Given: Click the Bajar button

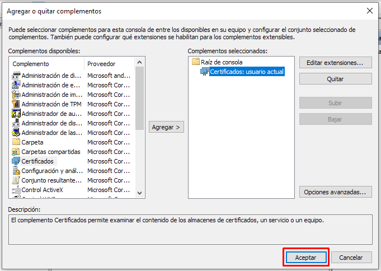Looking at the screenshot, I should (x=335, y=119).
